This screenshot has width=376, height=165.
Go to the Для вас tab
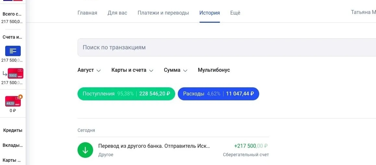tap(117, 13)
